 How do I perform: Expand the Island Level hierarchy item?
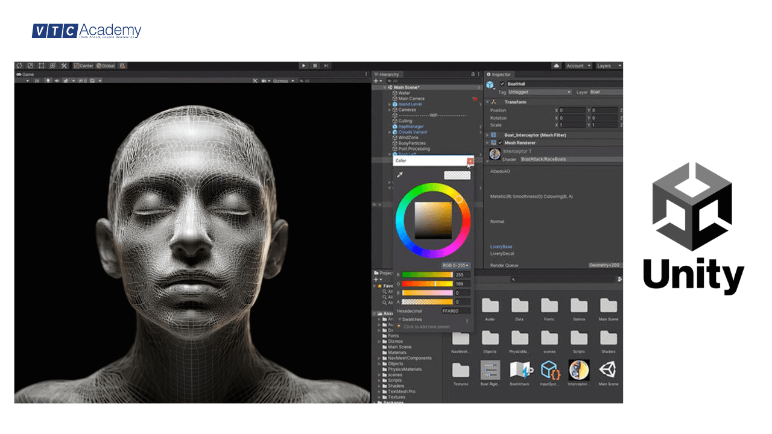coord(389,104)
